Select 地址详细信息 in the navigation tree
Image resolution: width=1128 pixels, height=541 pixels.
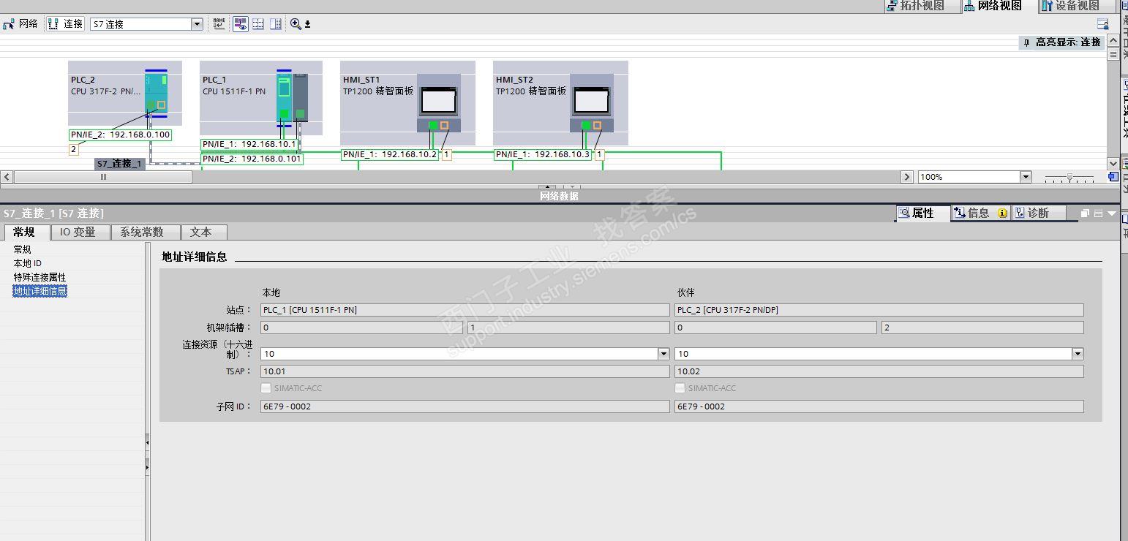point(40,291)
